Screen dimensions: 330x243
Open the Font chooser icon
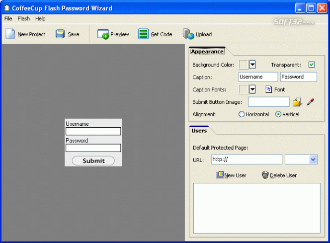(x=268, y=89)
